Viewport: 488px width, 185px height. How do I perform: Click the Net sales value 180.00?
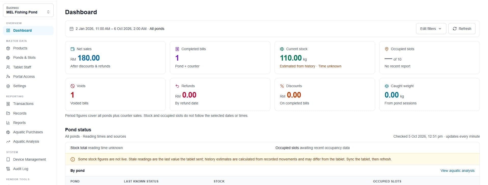click(x=89, y=58)
